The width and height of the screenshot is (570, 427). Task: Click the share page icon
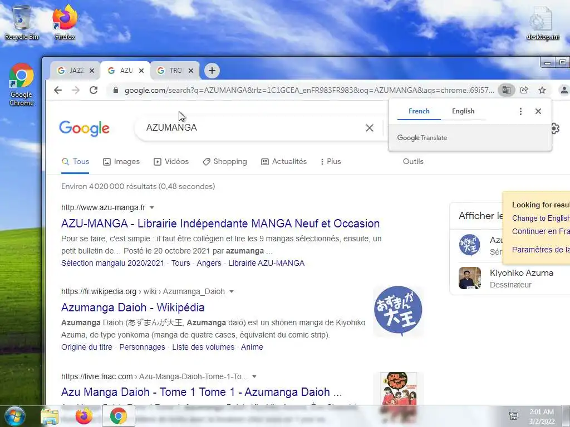[524, 90]
